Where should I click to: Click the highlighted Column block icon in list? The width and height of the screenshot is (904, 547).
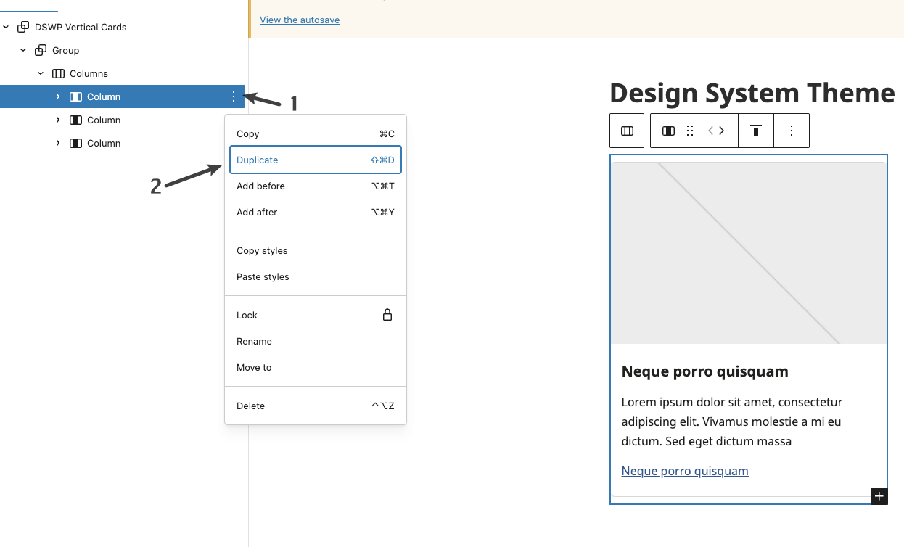coord(75,96)
